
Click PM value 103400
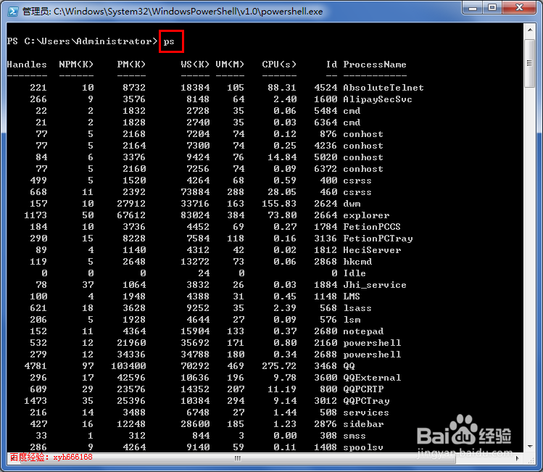click(x=128, y=366)
